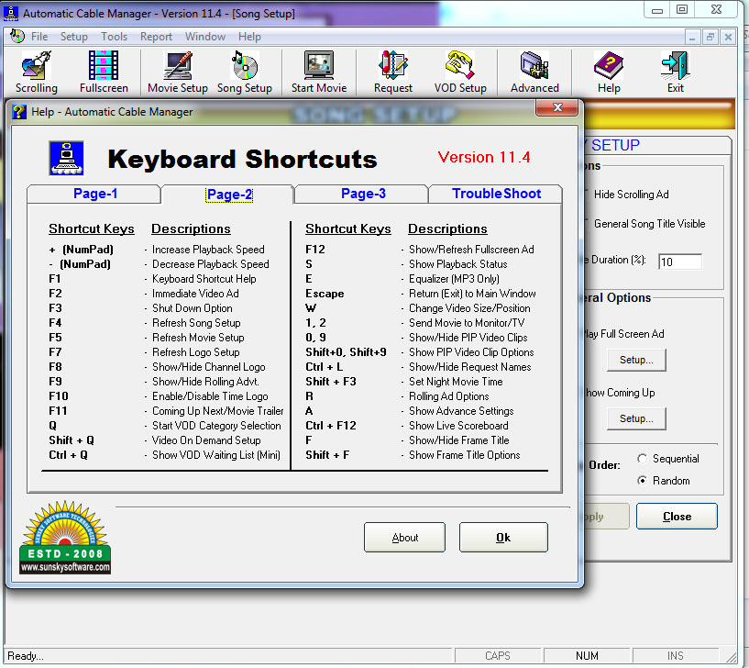Confirm the shortcuts dialog with Ok
This screenshot has width=749, height=668.
click(502, 537)
